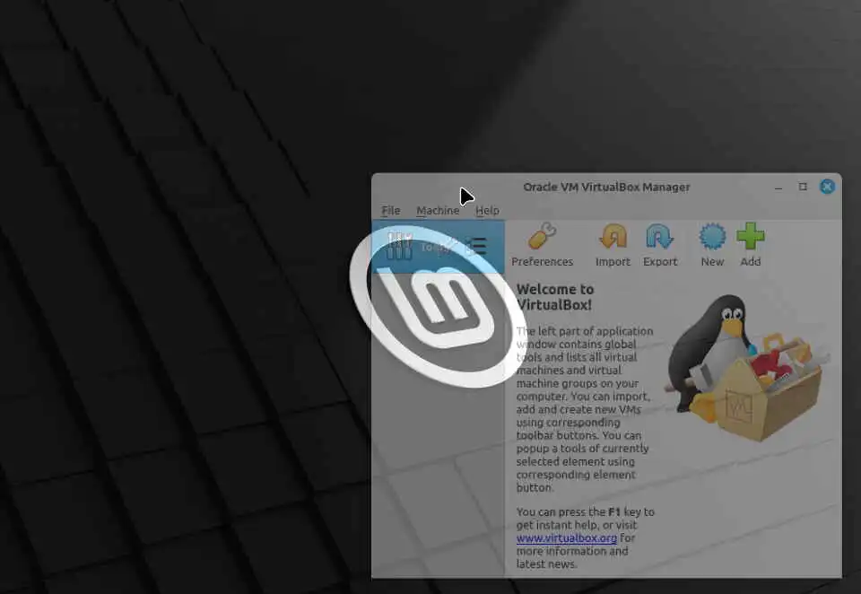This screenshot has width=861, height=594.
Task: Maximize the VirtualBox Manager window
Action: (x=803, y=187)
